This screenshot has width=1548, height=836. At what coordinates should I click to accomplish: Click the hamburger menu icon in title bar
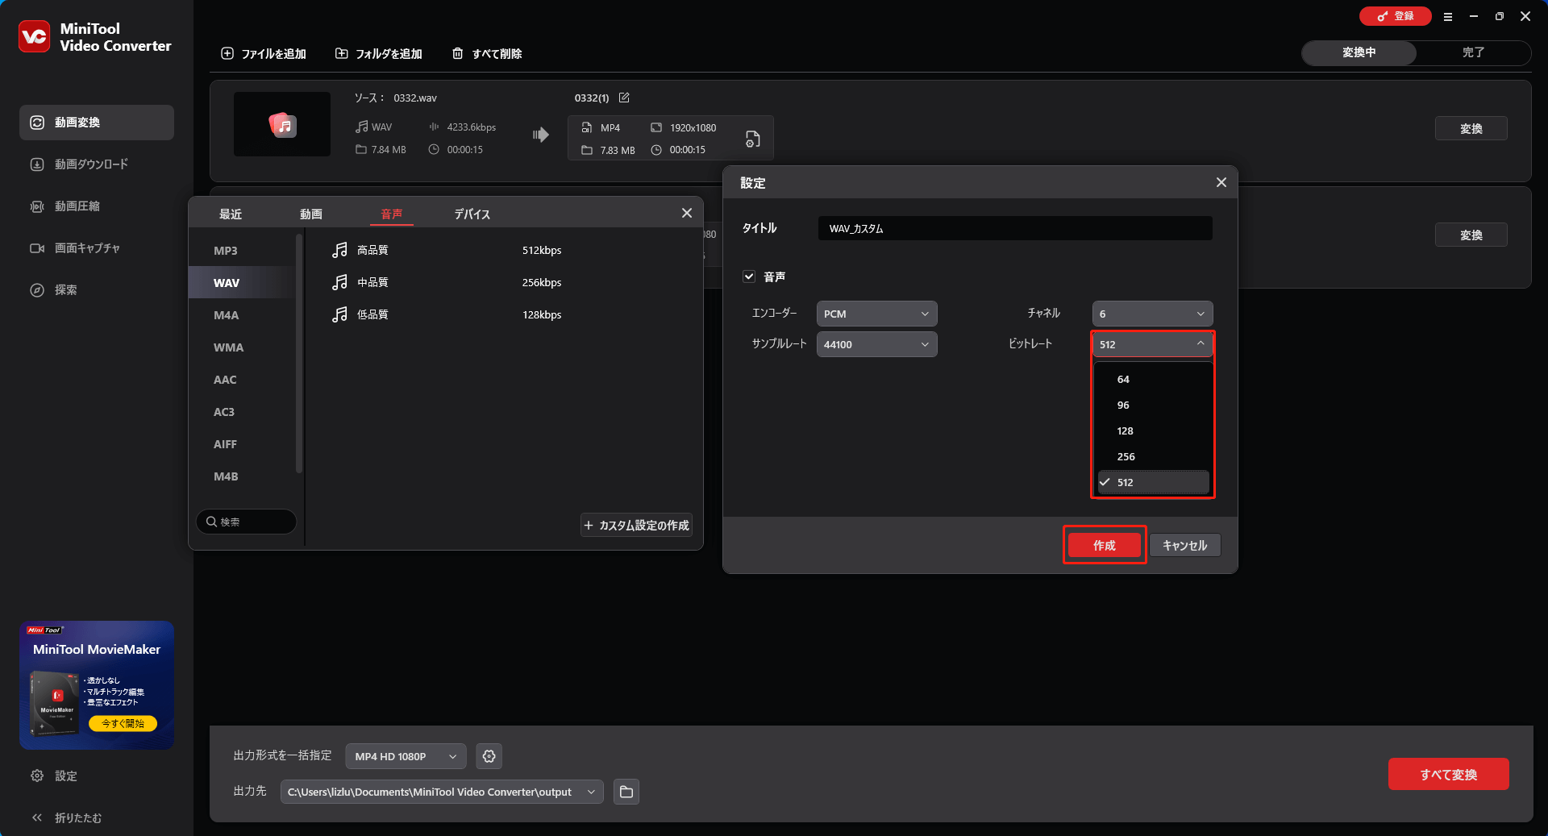tap(1448, 16)
